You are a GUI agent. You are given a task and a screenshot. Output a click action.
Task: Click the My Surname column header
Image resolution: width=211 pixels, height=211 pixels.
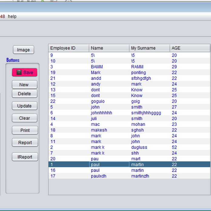149,48
